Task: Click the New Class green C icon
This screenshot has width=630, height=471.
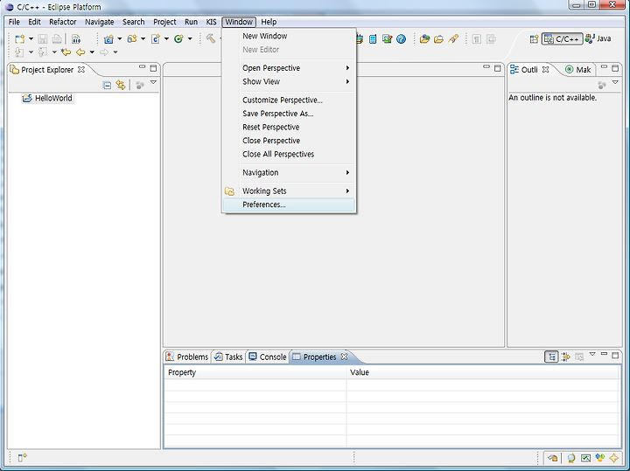Action: coord(178,39)
